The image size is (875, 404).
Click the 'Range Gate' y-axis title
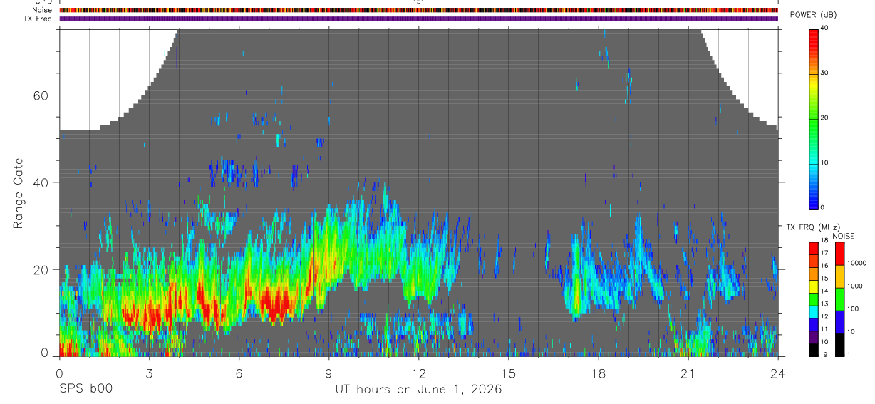pyautogui.click(x=19, y=192)
